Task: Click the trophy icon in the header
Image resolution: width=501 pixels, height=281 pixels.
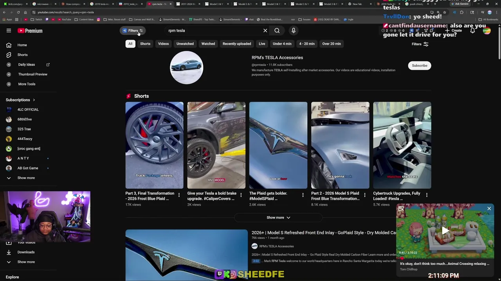Action: coord(426,30)
